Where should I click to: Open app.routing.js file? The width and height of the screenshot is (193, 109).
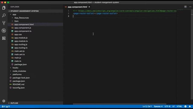(21, 45)
